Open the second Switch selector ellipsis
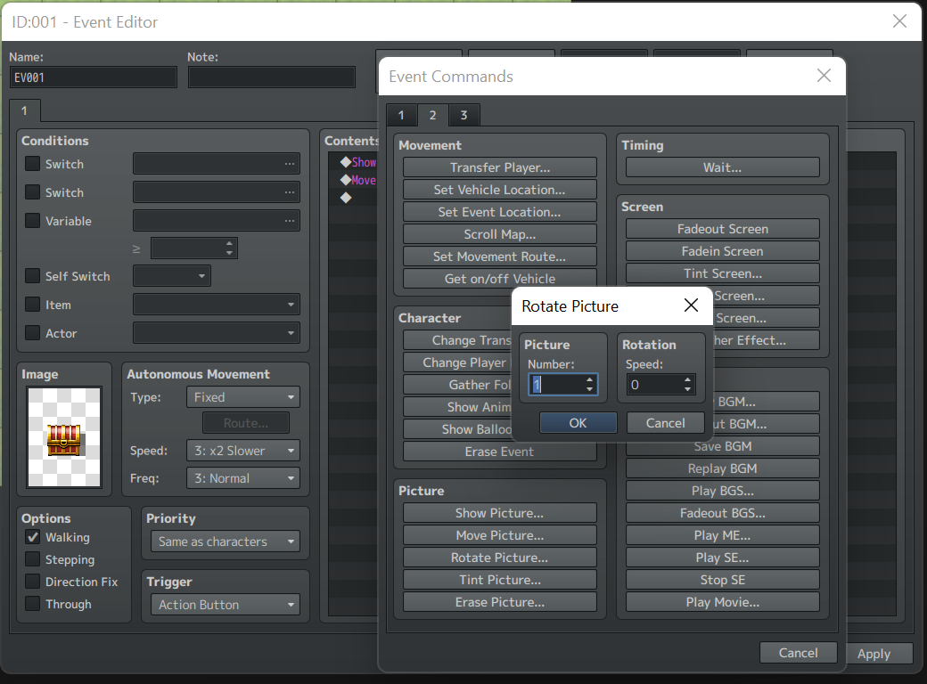The width and height of the screenshot is (927, 684). point(289,192)
